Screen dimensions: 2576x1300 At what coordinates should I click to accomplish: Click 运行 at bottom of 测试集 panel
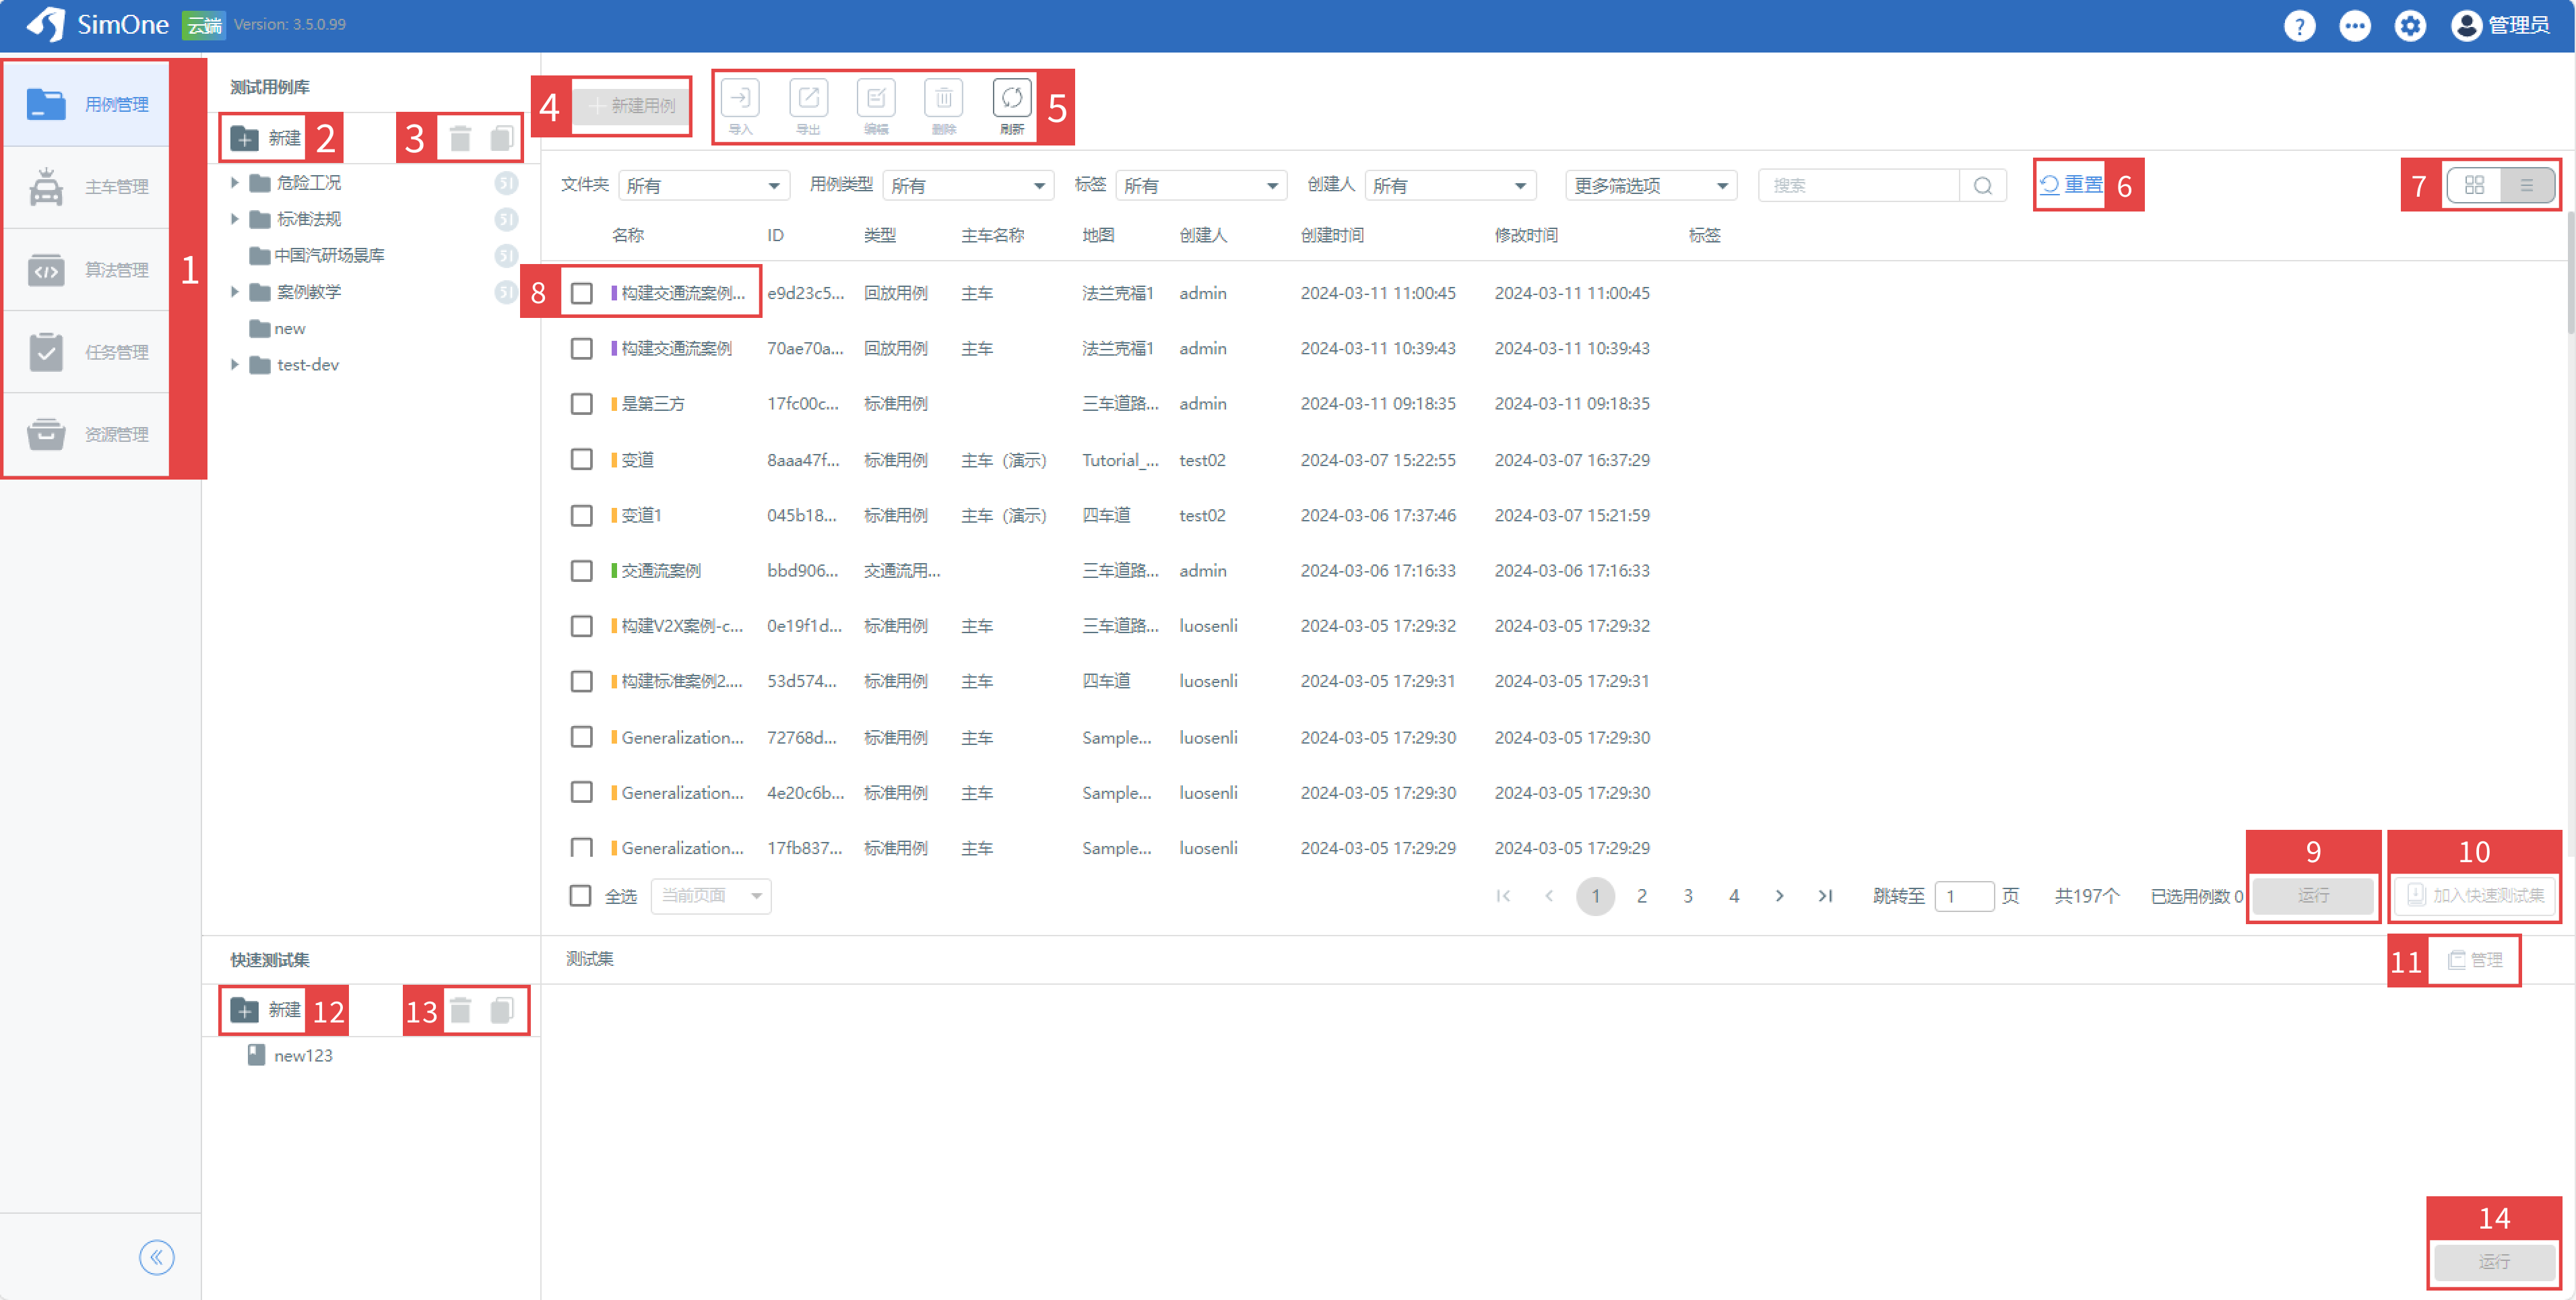click(2495, 1261)
